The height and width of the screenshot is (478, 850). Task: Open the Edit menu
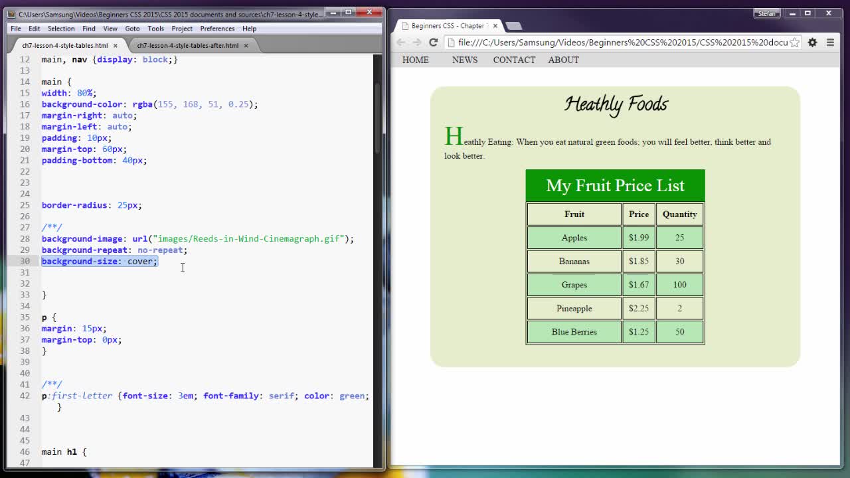[34, 29]
